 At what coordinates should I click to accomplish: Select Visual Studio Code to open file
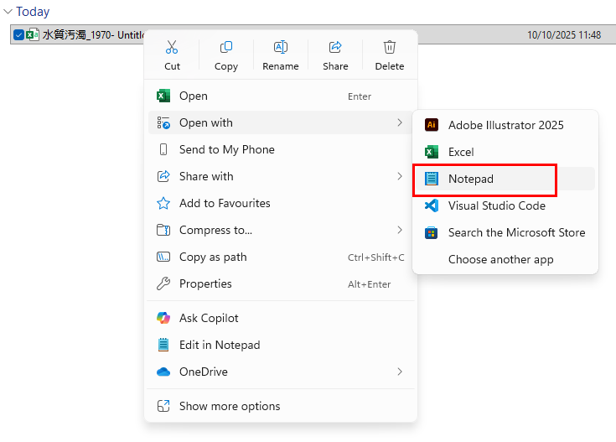[x=496, y=205]
